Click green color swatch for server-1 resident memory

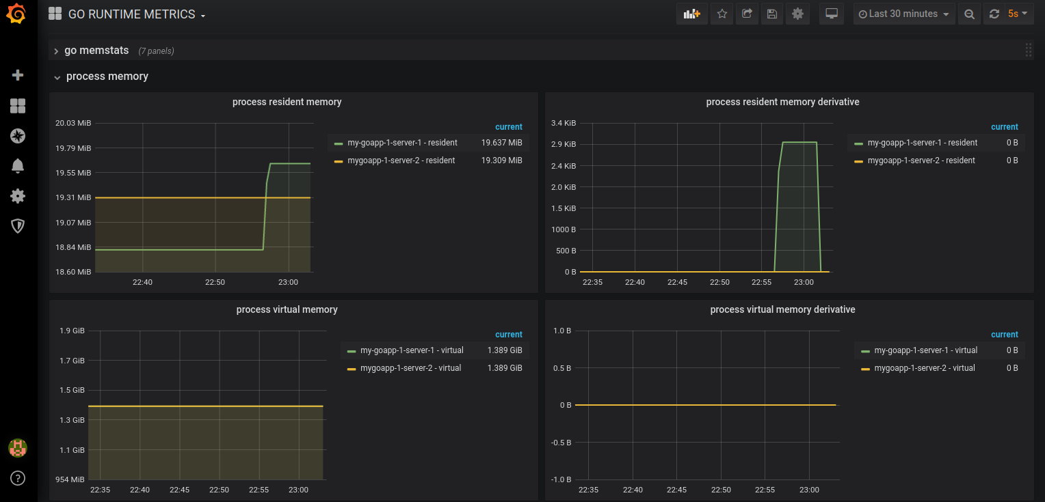[x=338, y=143]
